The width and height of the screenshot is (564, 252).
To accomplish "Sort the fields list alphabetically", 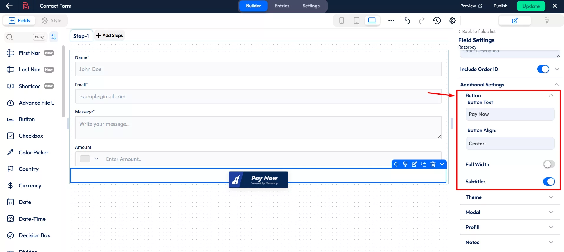I will [x=54, y=37].
